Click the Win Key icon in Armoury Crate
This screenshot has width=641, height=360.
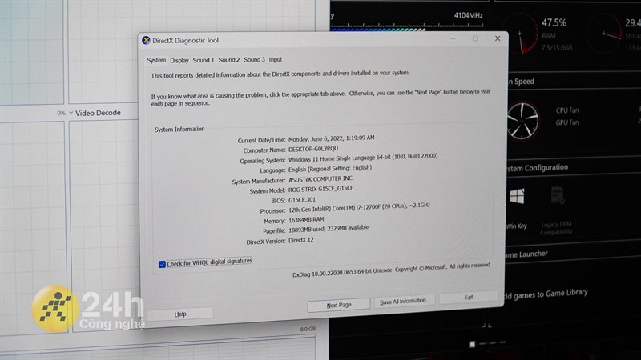pyautogui.click(x=517, y=197)
